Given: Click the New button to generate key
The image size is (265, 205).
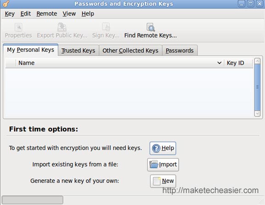Looking at the screenshot, I should pyautogui.click(x=163, y=181).
